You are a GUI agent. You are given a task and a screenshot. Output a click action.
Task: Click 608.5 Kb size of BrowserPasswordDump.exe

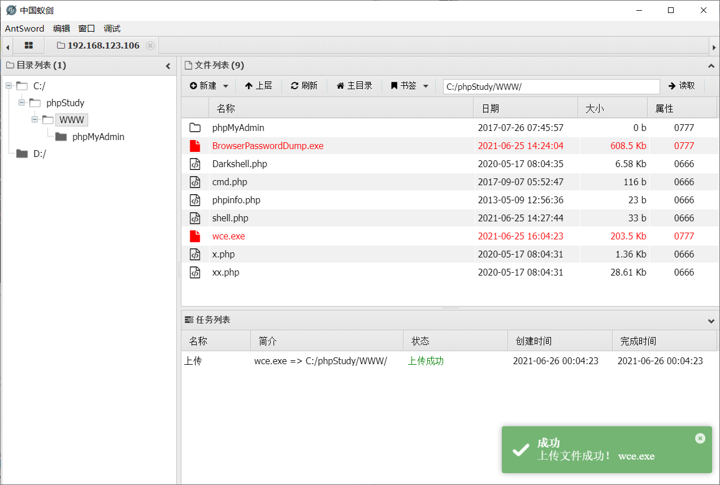click(628, 146)
